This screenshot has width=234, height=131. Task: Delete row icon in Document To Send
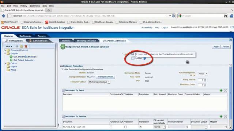tap(226, 91)
